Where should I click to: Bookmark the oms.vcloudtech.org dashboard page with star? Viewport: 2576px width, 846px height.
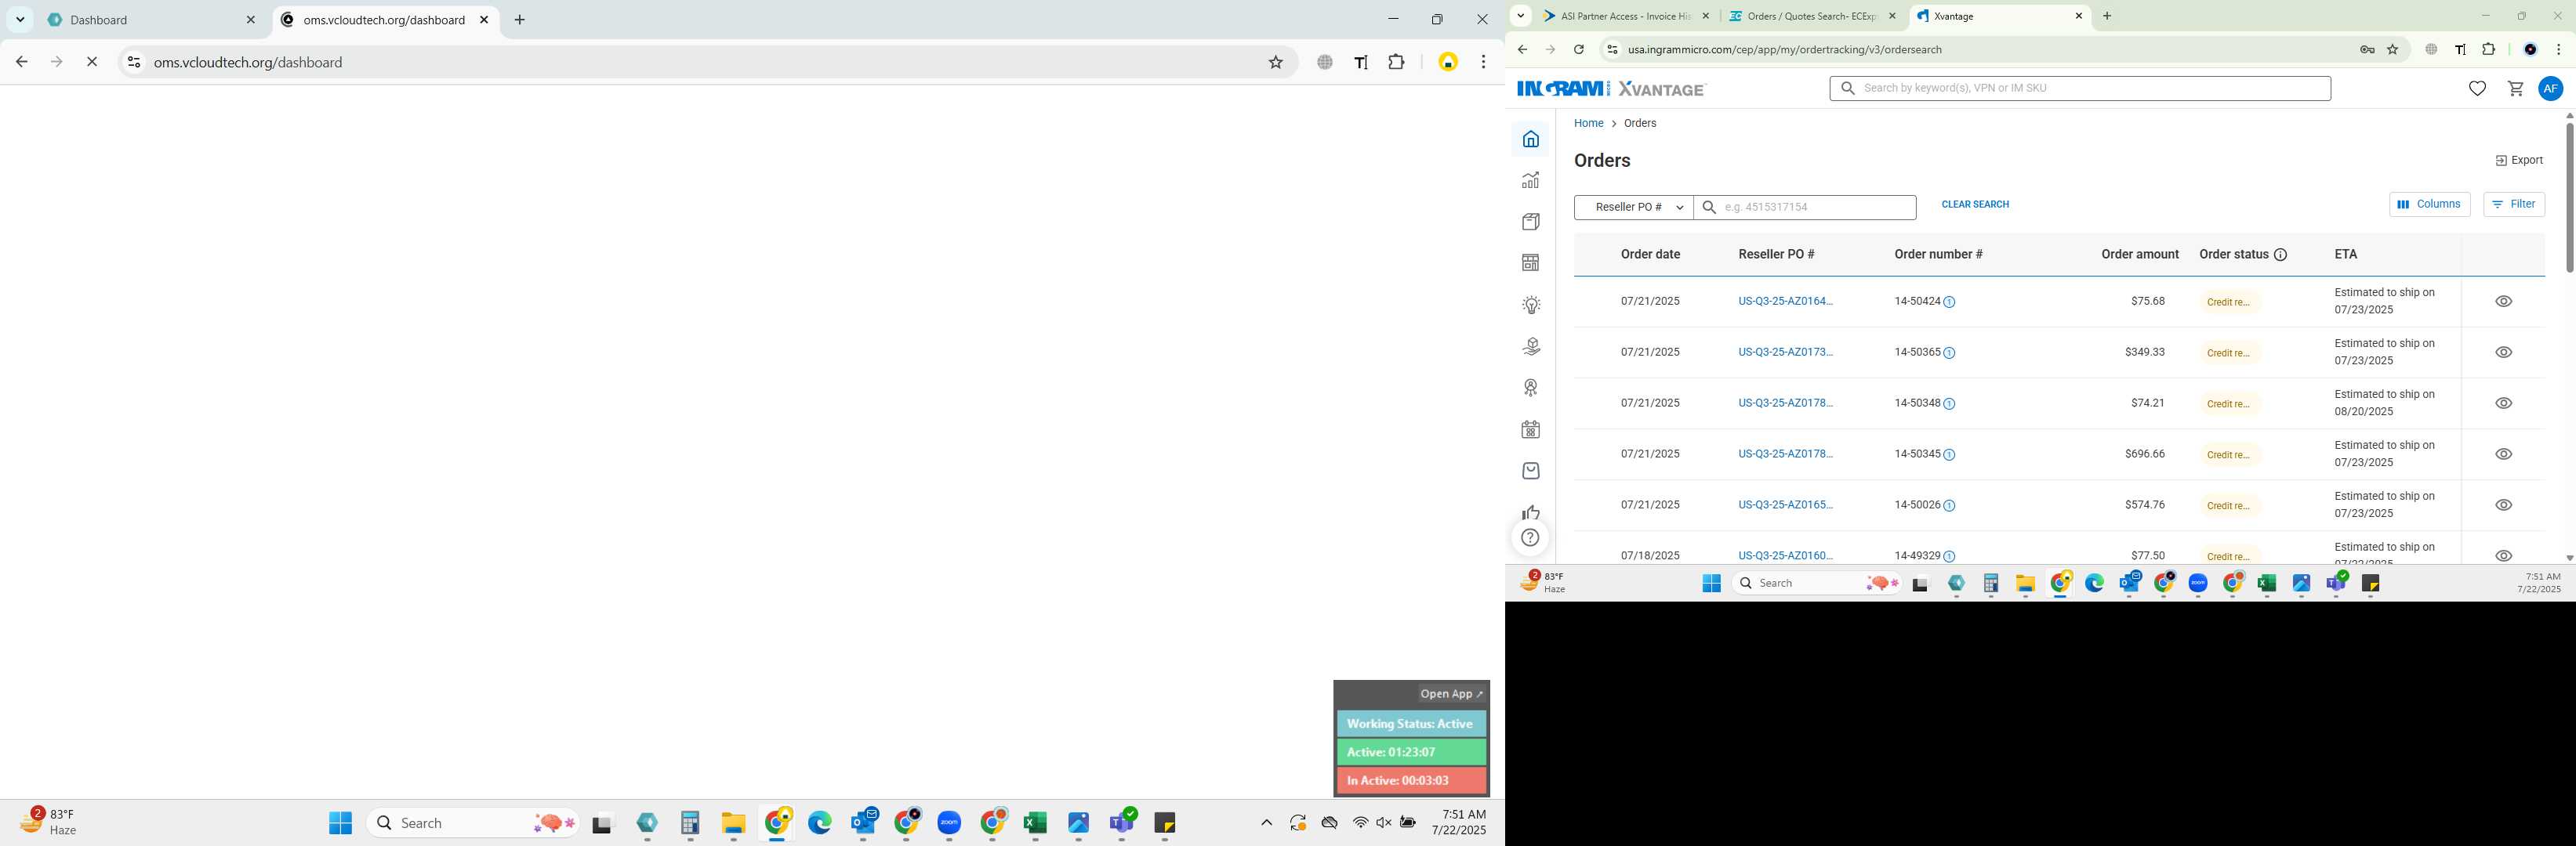click(1275, 62)
